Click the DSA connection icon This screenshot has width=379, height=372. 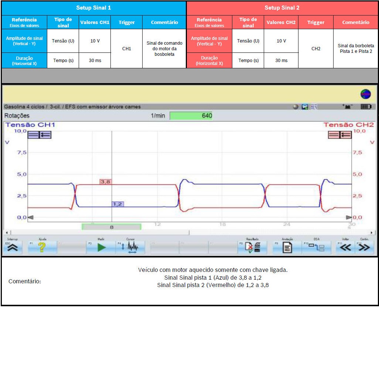click(317, 248)
